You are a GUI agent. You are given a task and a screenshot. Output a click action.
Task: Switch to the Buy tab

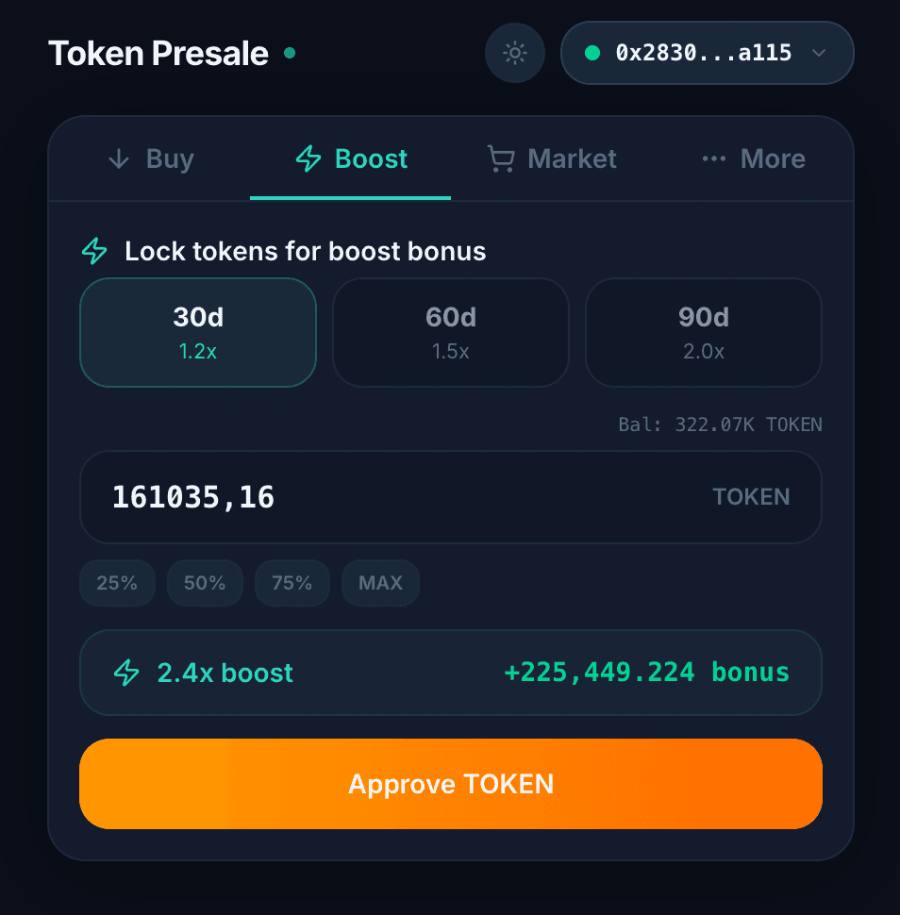click(x=151, y=158)
